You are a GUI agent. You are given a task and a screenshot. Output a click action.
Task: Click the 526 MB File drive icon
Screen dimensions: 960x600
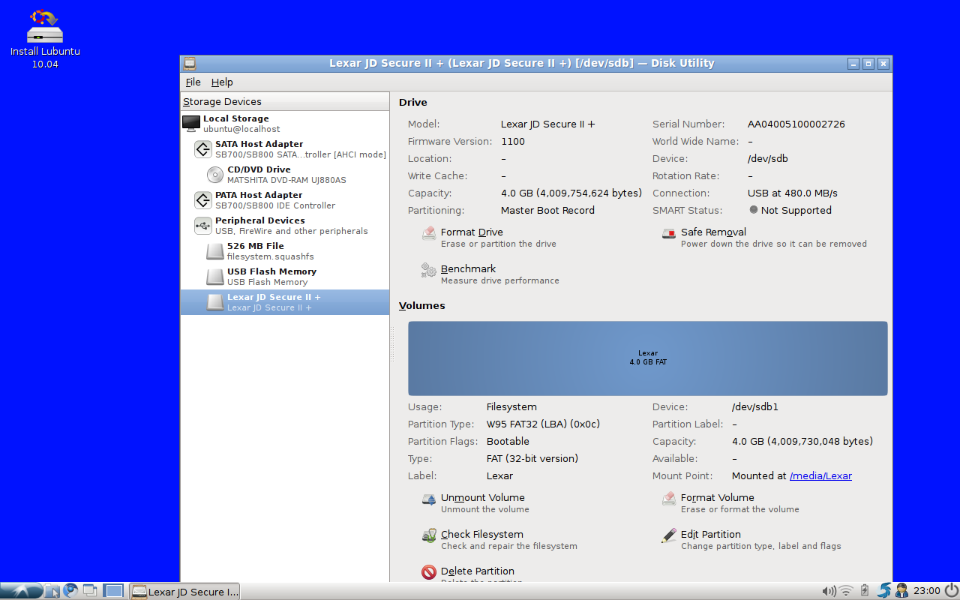215,251
